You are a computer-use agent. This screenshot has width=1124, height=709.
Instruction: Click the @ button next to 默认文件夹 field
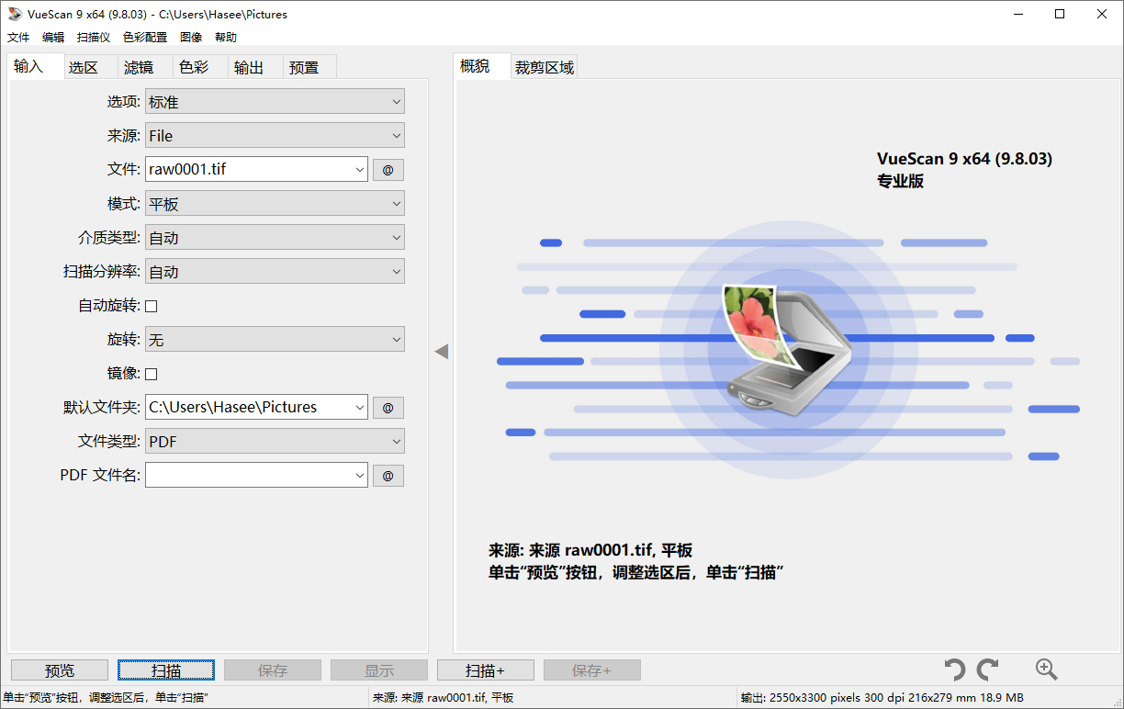pos(388,408)
